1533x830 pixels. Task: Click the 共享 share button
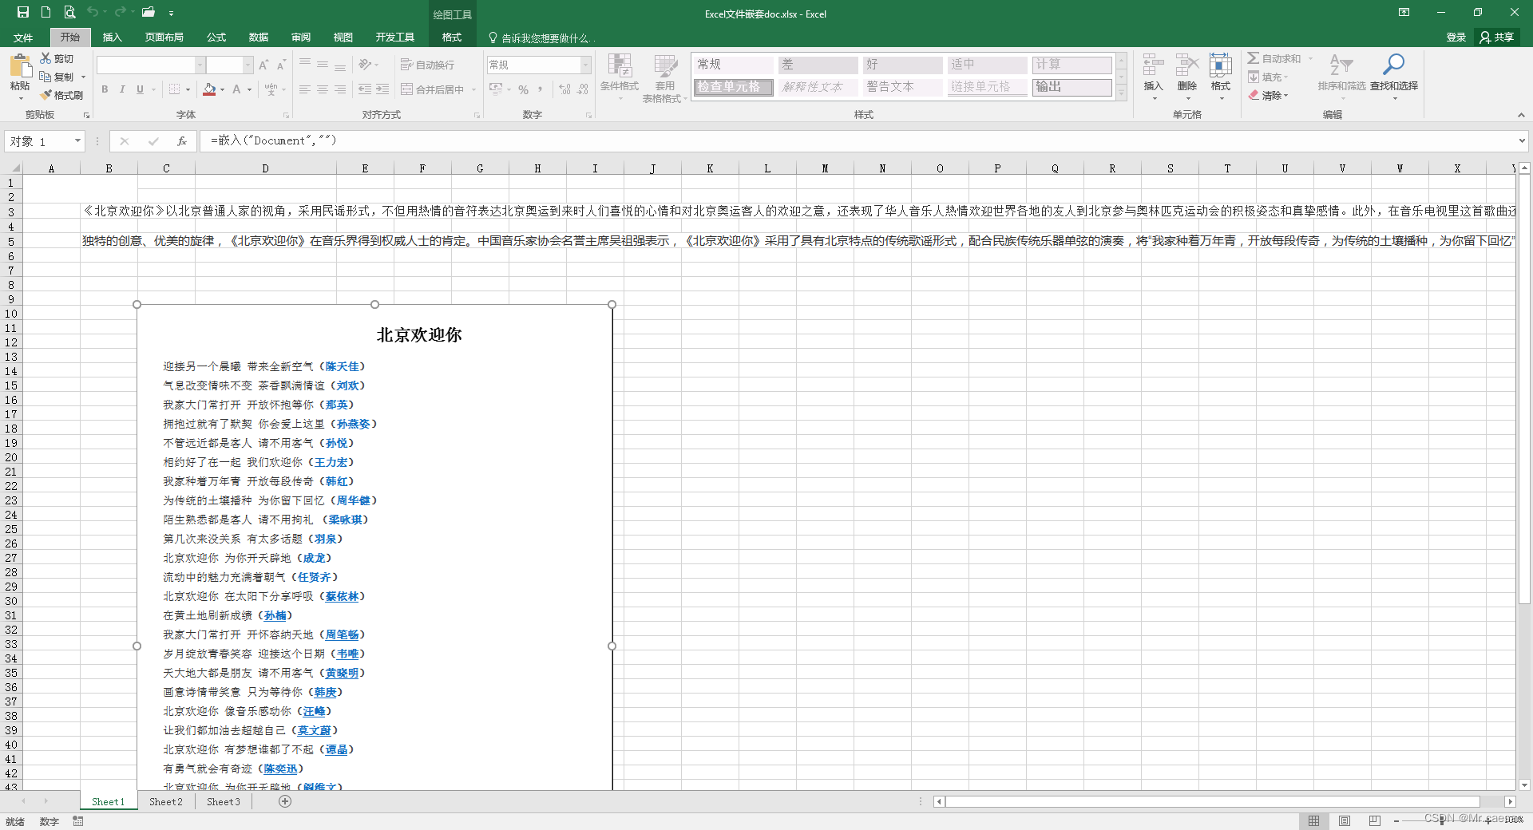coord(1496,38)
